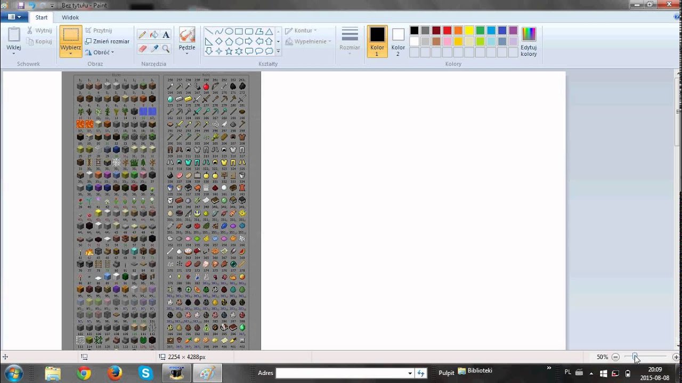Choose the down arrow shape
This screenshot has width=682, height=383.
coord(209,51)
